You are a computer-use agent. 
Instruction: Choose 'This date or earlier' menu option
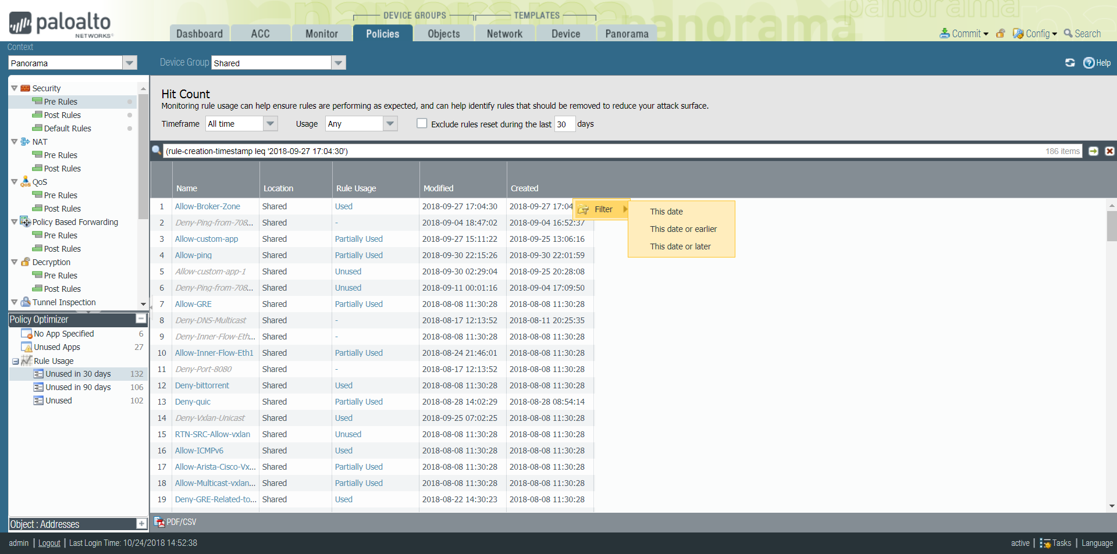coord(683,229)
